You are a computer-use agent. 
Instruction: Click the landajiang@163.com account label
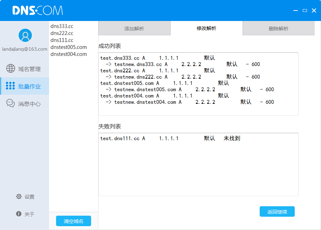pos(25,49)
